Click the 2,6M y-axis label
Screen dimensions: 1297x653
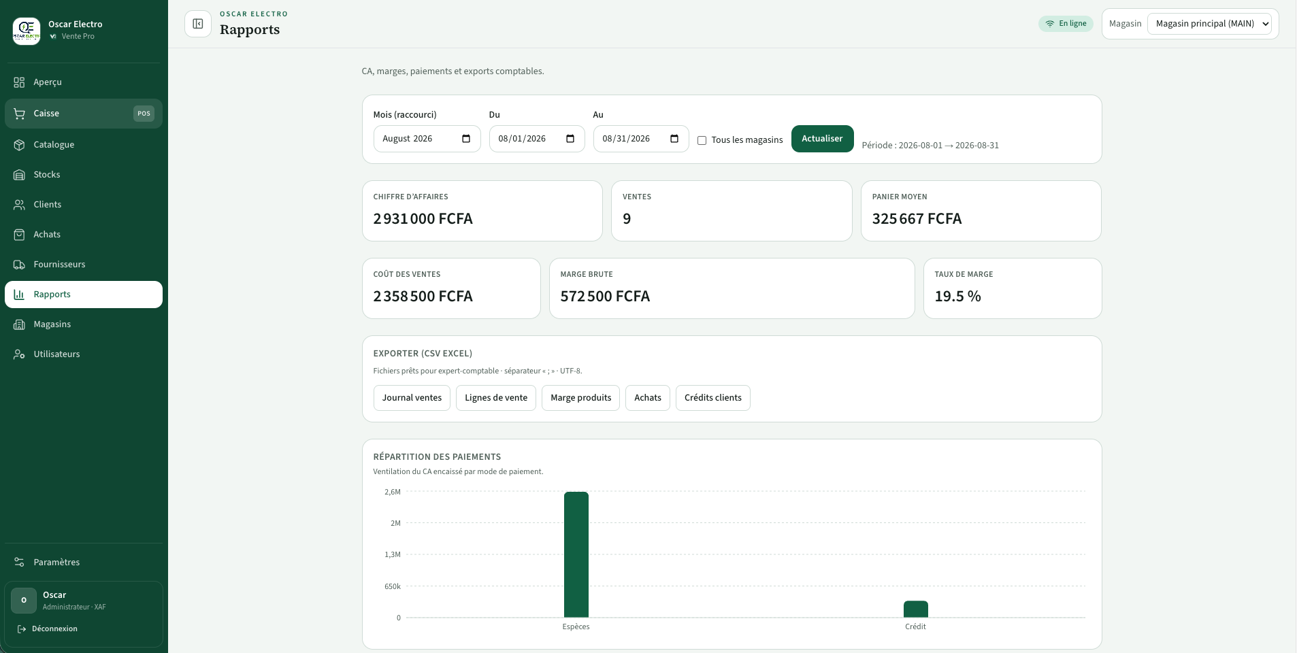393,492
